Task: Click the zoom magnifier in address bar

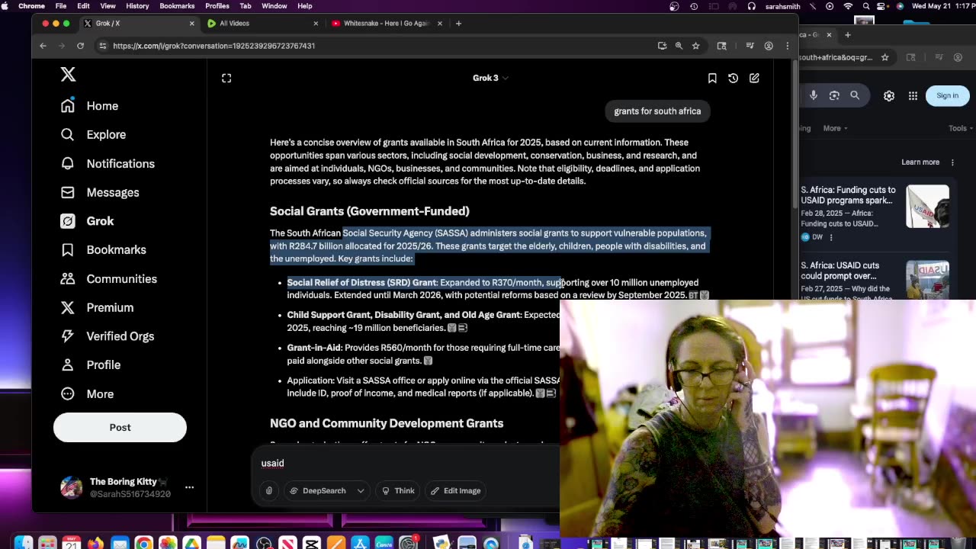Action: click(679, 46)
